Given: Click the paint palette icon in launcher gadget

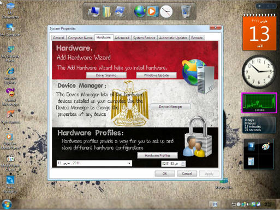Looking at the screenshot, I should (266, 146).
